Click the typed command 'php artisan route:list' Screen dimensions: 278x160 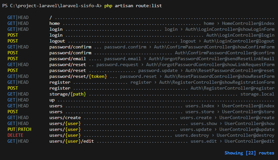pos(133,6)
